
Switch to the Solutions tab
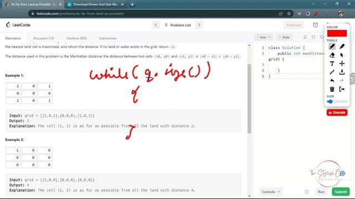coord(77,38)
